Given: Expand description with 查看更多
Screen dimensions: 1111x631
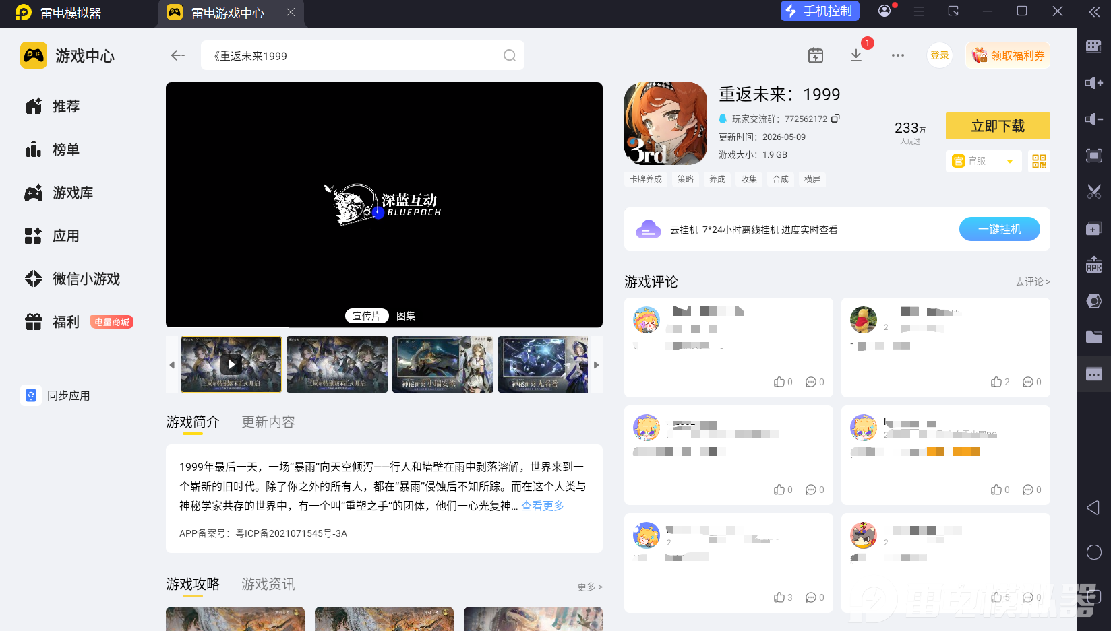Looking at the screenshot, I should pos(543,506).
